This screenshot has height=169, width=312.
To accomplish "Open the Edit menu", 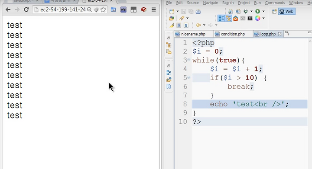I will point(179,3).
